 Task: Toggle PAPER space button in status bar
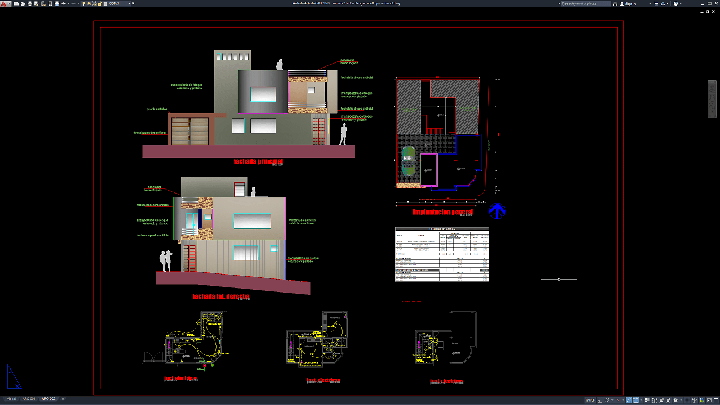point(590,400)
